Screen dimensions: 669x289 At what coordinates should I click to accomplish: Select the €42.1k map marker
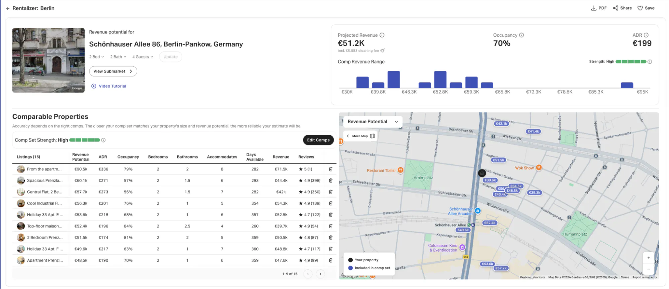[501, 124]
